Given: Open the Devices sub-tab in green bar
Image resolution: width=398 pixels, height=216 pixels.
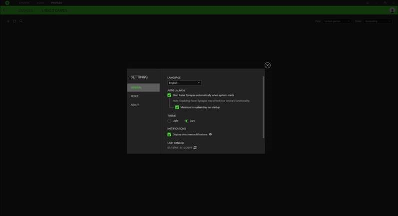Looking at the screenshot, I should [25, 10].
